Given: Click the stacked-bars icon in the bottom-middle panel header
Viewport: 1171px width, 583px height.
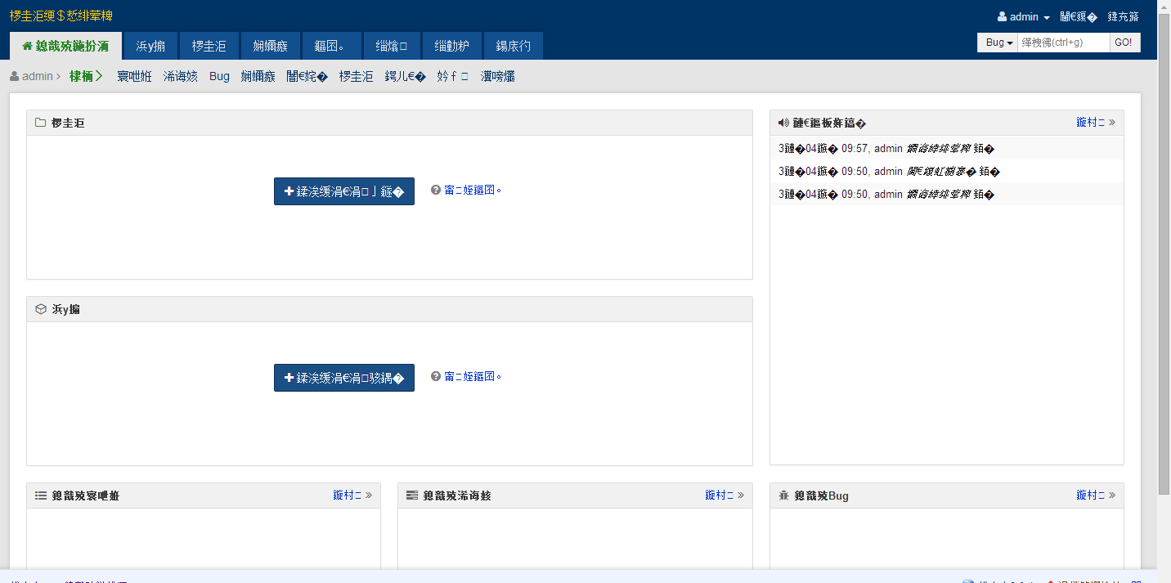Looking at the screenshot, I should click(412, 496).
